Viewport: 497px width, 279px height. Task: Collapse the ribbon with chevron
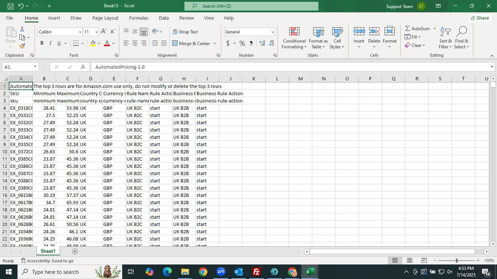(x=492, y=56)
